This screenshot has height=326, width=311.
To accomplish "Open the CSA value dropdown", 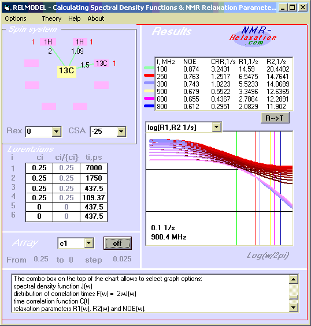I will pos(121,132).
